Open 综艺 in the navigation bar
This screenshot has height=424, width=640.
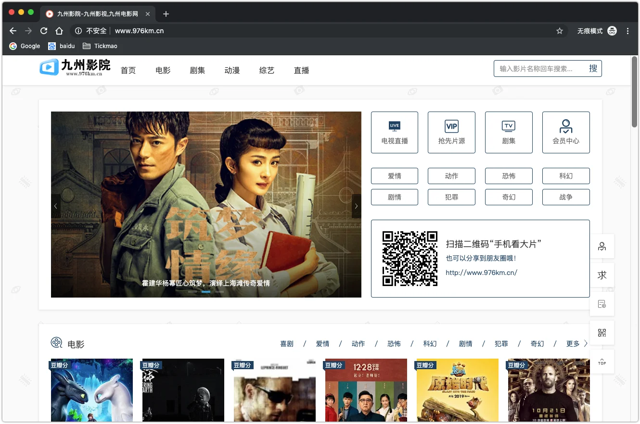(x=267, y=70)
